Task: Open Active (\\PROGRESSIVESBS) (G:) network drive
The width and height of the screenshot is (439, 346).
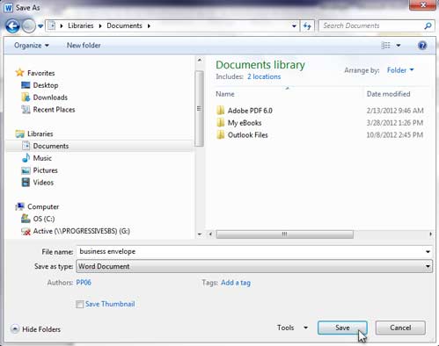Action: [x=81, y=231]
